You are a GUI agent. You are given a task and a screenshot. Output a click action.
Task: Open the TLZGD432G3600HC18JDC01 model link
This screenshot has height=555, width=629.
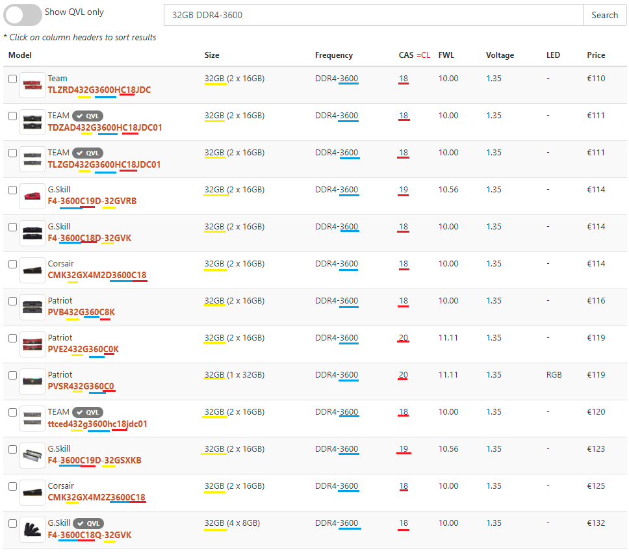point(104,164)
